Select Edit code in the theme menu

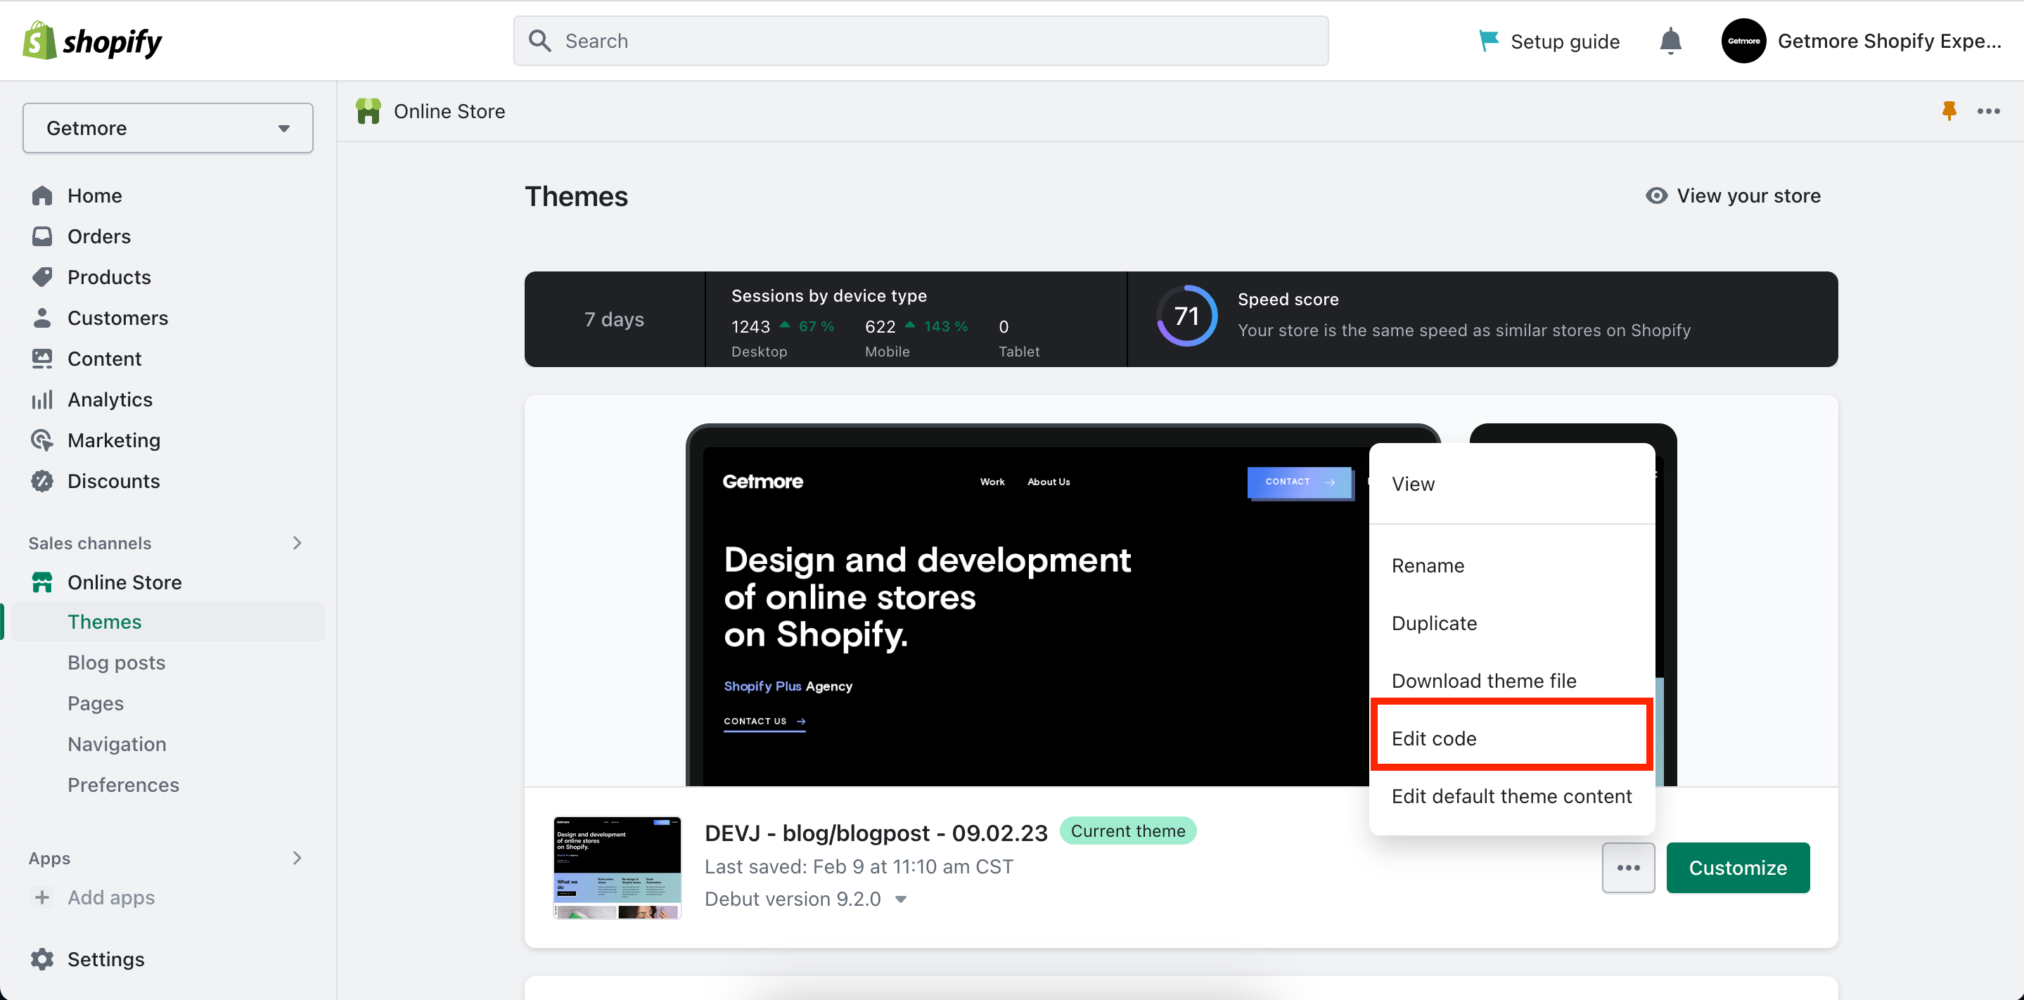pos(1512,738)
